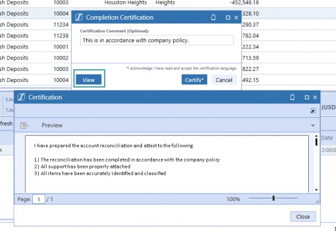Select the Preview header label
This screenshot has height=231, width=336.
pyautogui.click(x=52, y=125)
